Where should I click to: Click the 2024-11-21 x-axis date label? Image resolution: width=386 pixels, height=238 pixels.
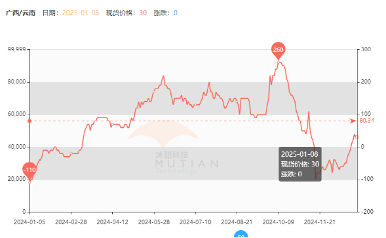[x=320, y=222]
